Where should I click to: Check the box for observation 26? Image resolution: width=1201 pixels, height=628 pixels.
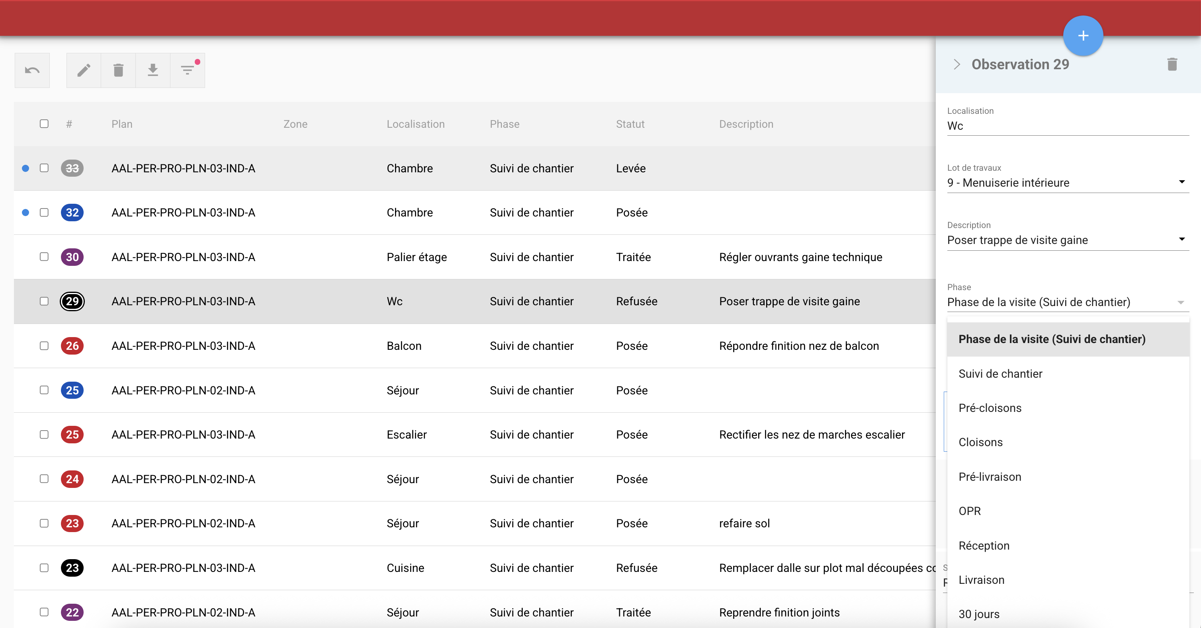click(x=44, y=346)
